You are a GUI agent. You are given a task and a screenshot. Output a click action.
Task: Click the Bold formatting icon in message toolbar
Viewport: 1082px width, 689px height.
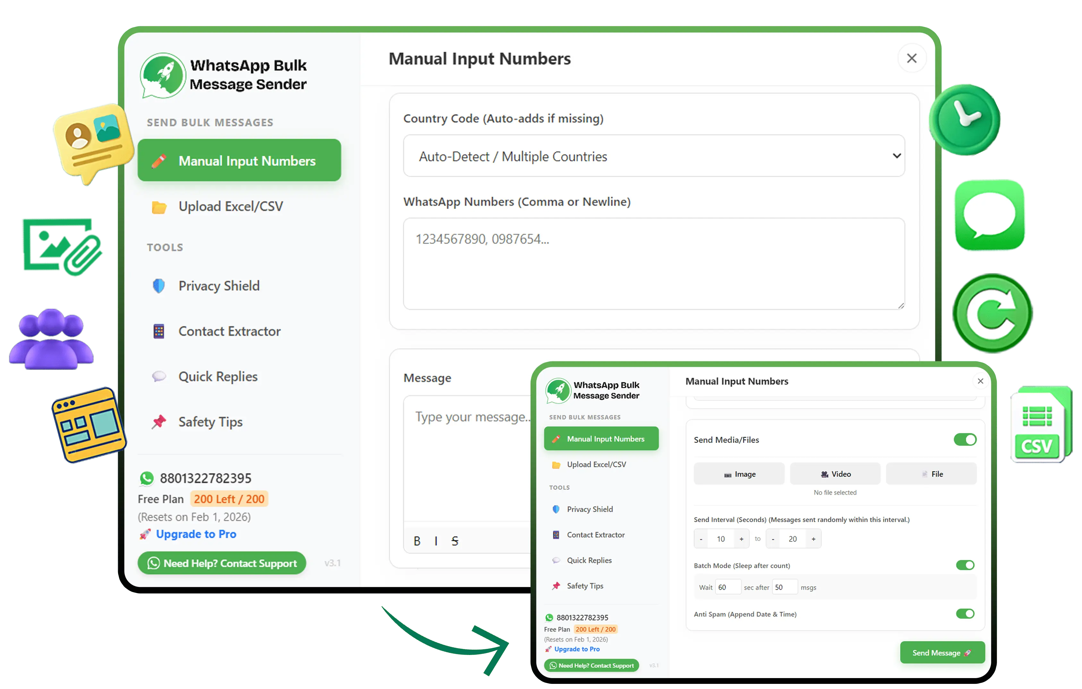pyautogui.click(x=417, y=541)
